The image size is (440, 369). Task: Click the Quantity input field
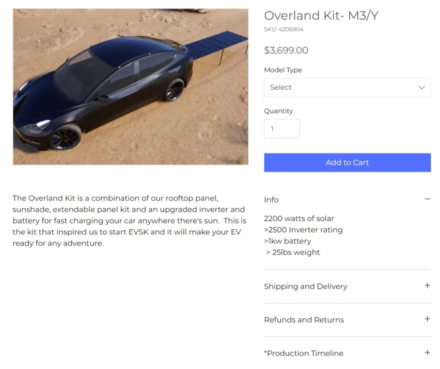point(282,128)
